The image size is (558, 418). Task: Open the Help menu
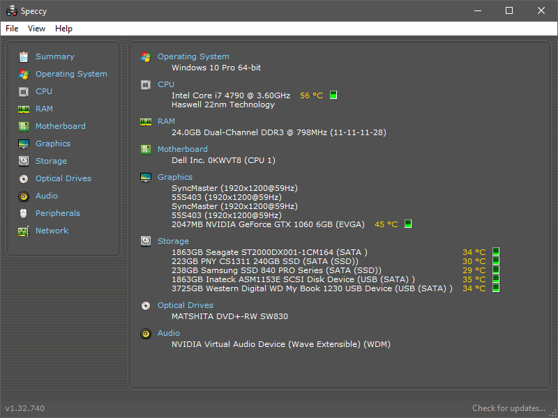[63, 29]
